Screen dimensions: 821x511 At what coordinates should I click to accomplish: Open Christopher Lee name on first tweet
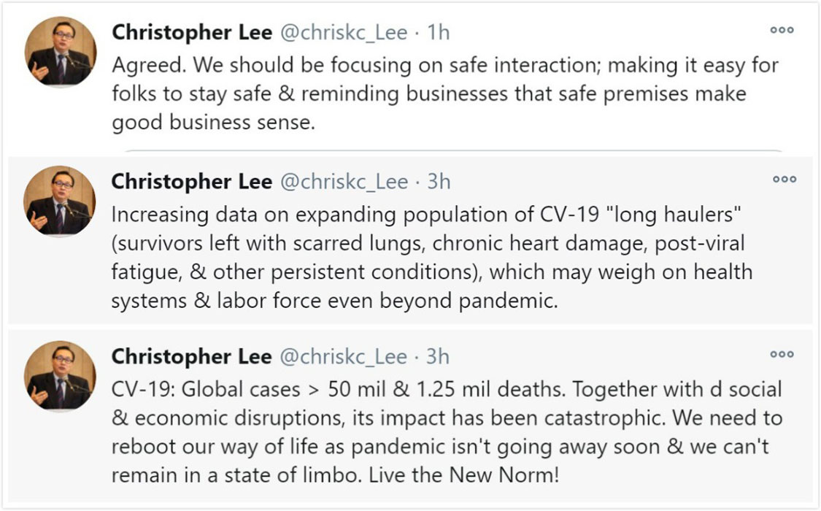point(192,33)
